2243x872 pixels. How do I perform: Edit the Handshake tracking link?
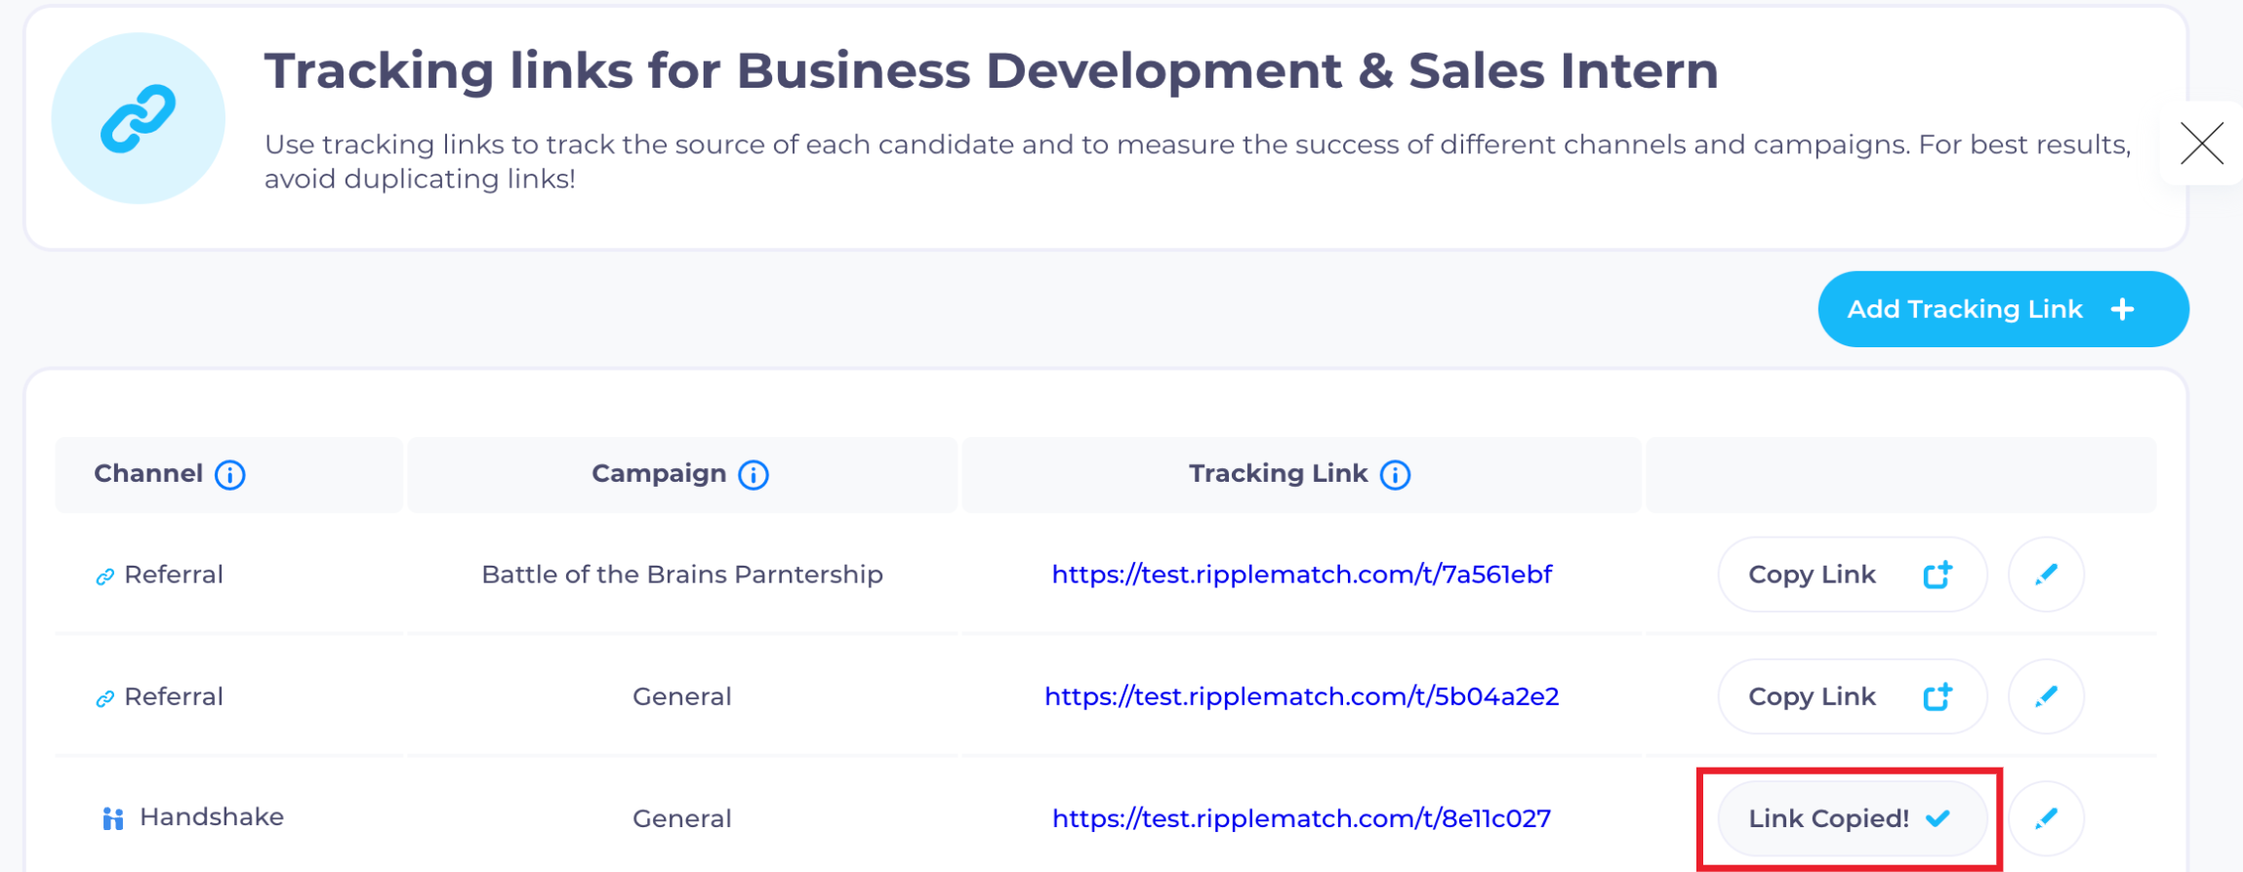(2046, 818)
